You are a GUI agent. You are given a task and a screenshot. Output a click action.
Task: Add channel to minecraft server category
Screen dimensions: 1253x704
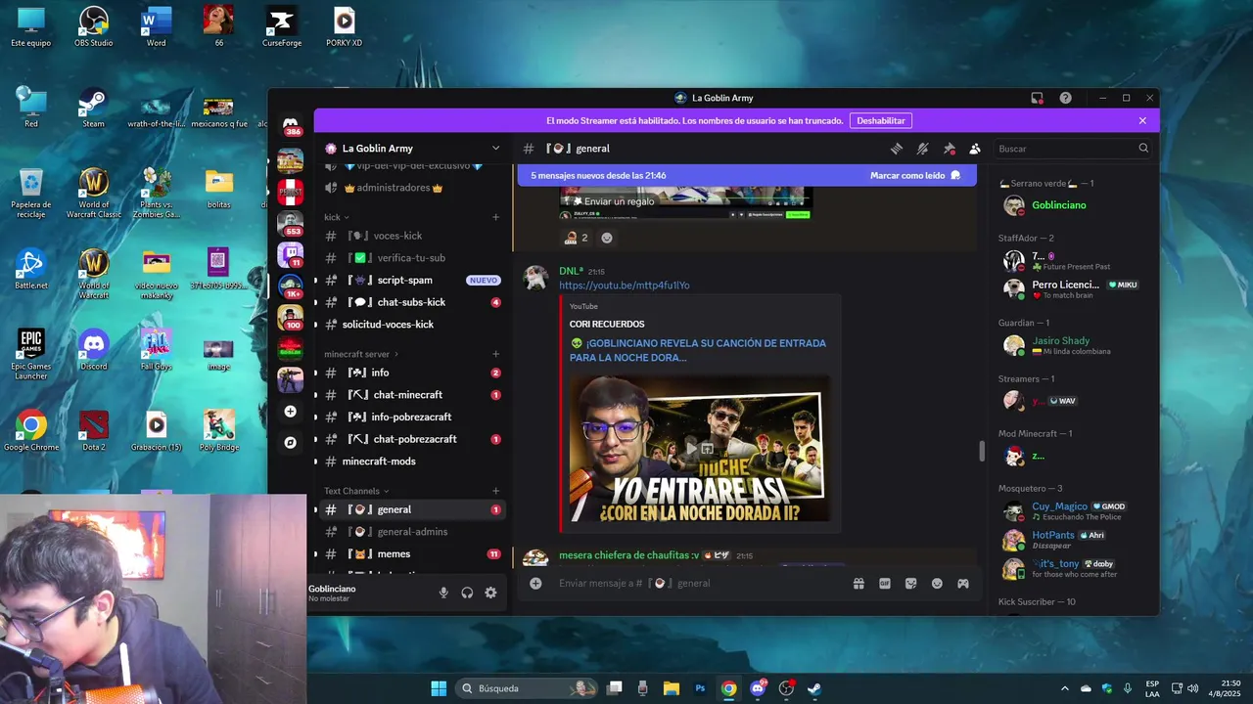495,354
